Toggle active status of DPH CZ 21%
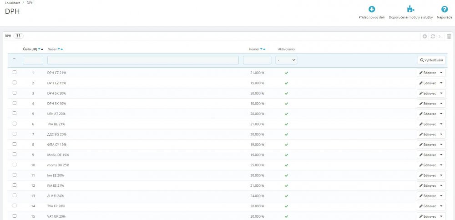The width and height of the screenshot is (455, 220). tap(286, 73)
